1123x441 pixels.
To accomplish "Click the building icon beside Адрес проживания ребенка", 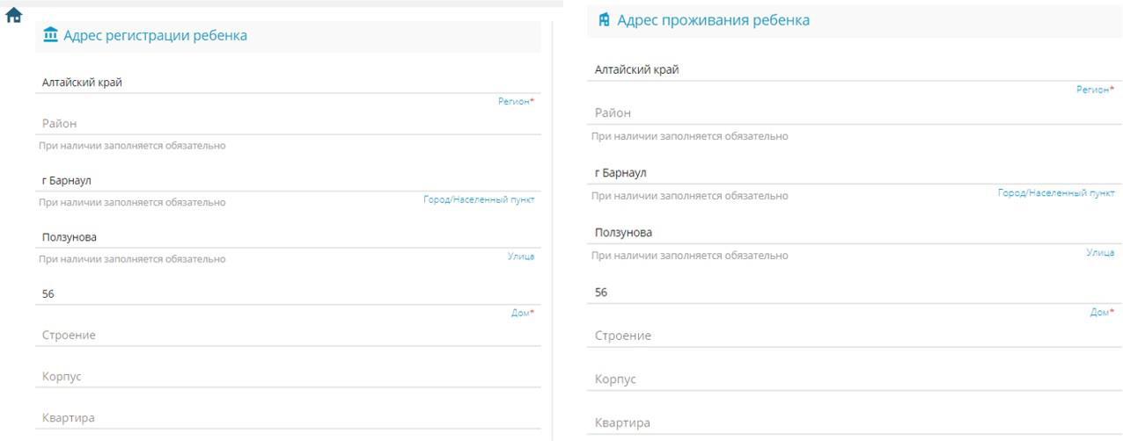I will point(604,19).
